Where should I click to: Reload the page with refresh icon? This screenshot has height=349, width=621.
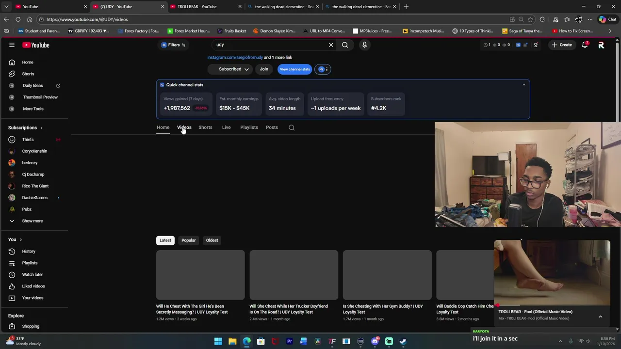[x=18, y=19]
